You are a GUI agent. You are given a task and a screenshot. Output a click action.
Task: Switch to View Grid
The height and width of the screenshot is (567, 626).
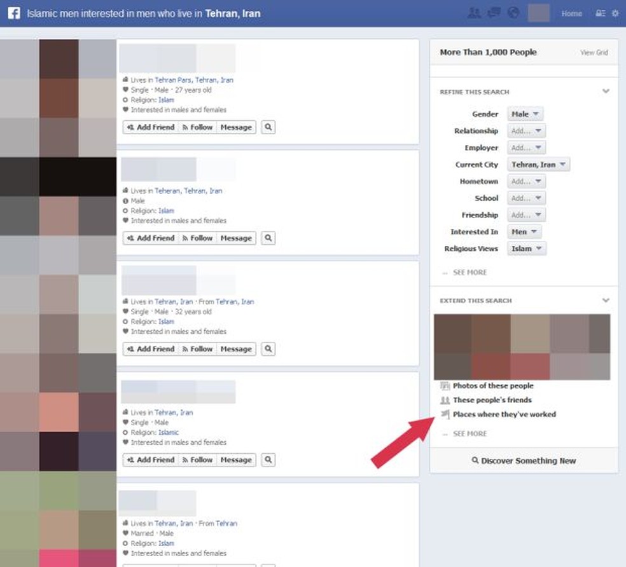click(x=594, y=53)
